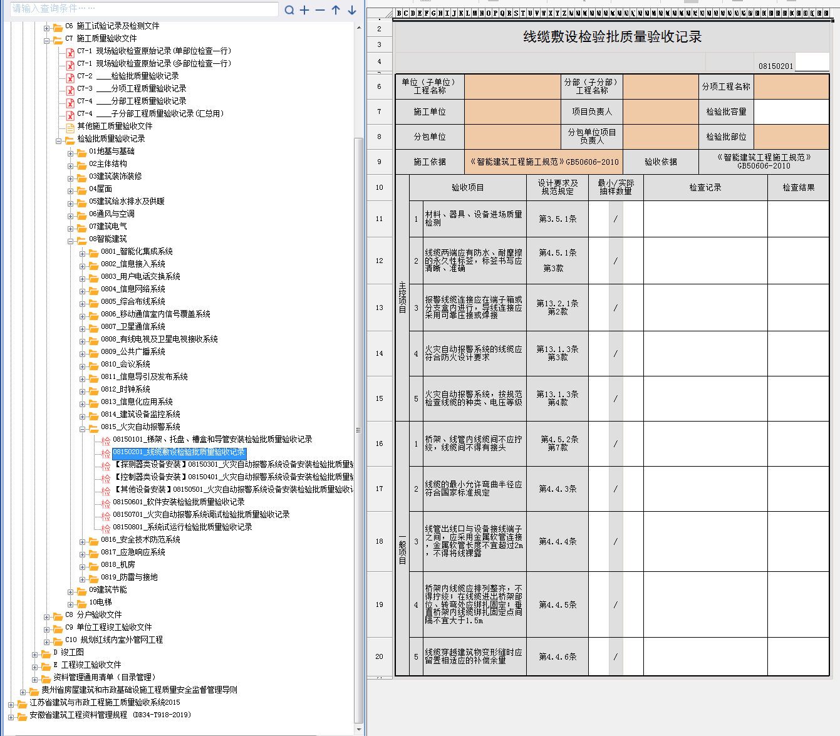Click folder icon of 07建筑电气
840x736 pixels.
pyautogui.click(x=81, y=227)
